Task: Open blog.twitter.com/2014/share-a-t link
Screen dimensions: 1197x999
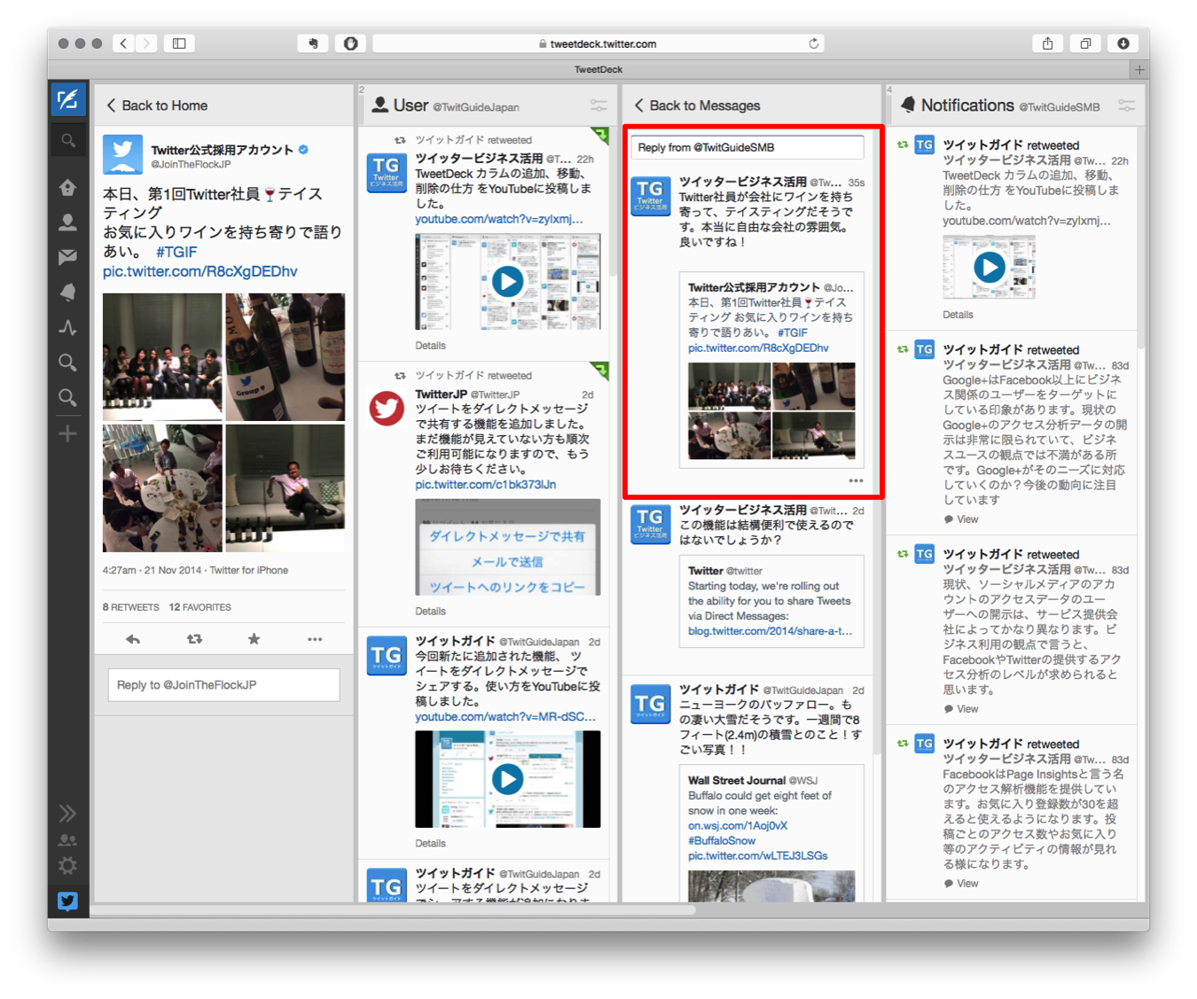Action: tap(771, 631)
